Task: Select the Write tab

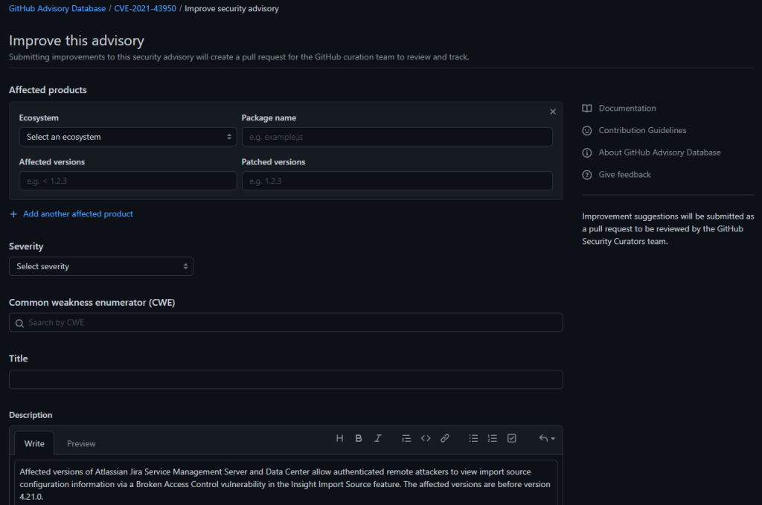Action: pyautogui.click(x=34, y=443)
